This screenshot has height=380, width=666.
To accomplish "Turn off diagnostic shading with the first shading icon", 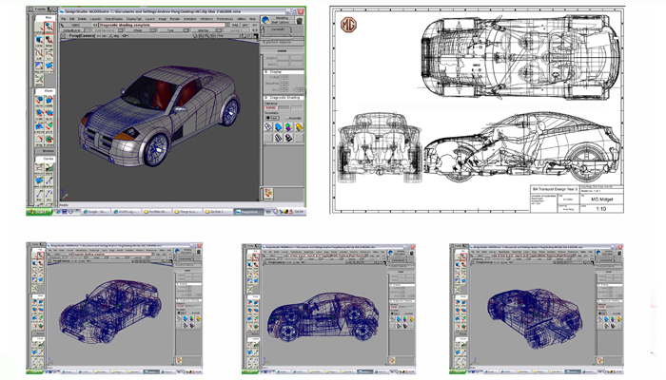I will point(268,126).
